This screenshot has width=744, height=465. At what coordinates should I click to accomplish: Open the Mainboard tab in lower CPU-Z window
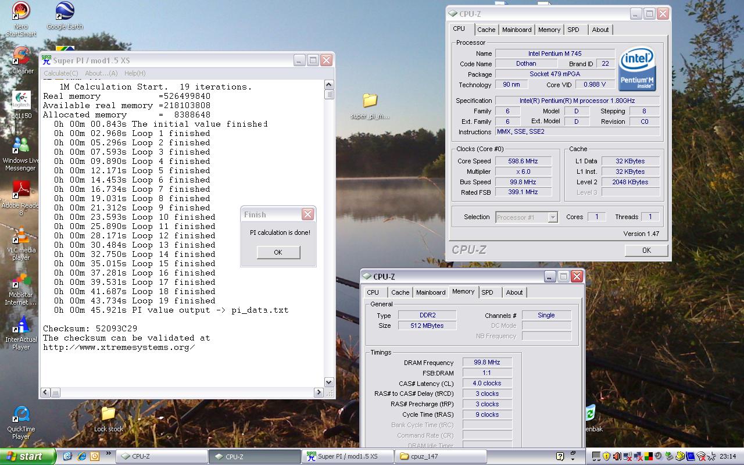tap(431, 292)
